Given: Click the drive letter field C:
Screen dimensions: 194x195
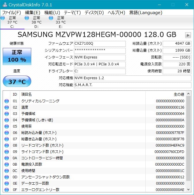Looking at the screenshot, I should point(100,71).
